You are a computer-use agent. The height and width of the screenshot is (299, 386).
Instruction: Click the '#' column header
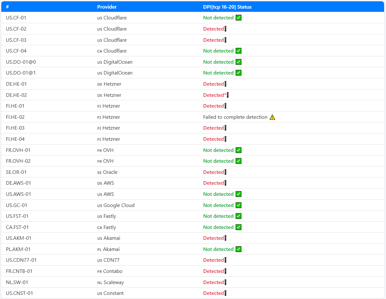(x=7, y=7)
